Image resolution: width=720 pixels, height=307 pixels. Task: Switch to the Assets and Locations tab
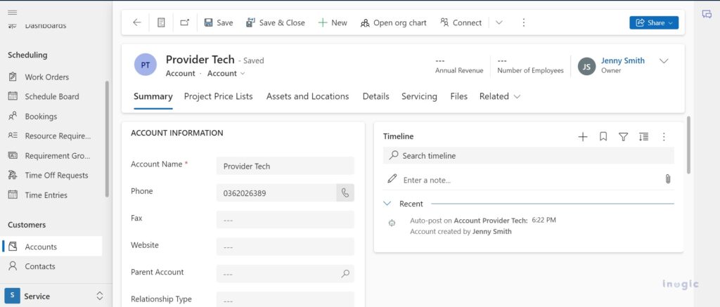(x=307, y=96)
